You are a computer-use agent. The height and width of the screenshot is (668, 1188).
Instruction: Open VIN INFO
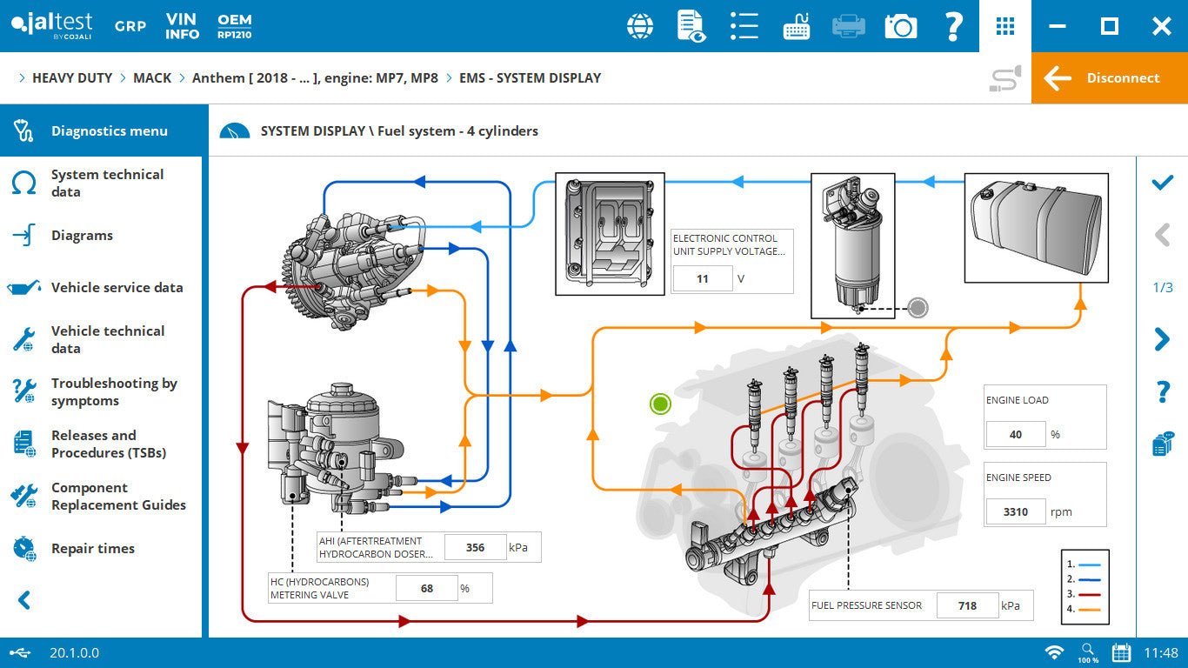tap(181, 25)
